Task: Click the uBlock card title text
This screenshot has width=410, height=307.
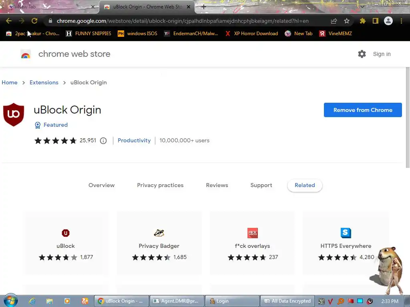Action: tap(66, 246)
